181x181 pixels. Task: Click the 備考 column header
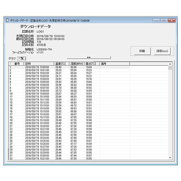(x=114, y=64)
